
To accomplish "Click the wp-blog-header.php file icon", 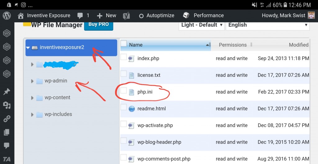I will (x=131, y=143).
